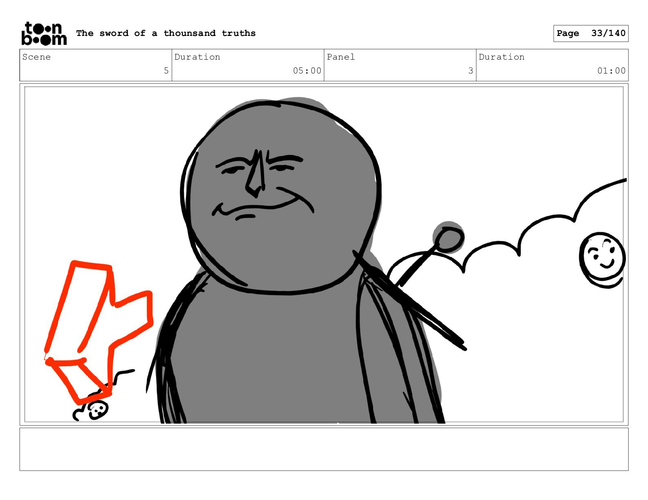The width and height of the screenshot is (648, 500).
Task: Click the panel duration value '01:00'
Action: [x=611, y=71]
